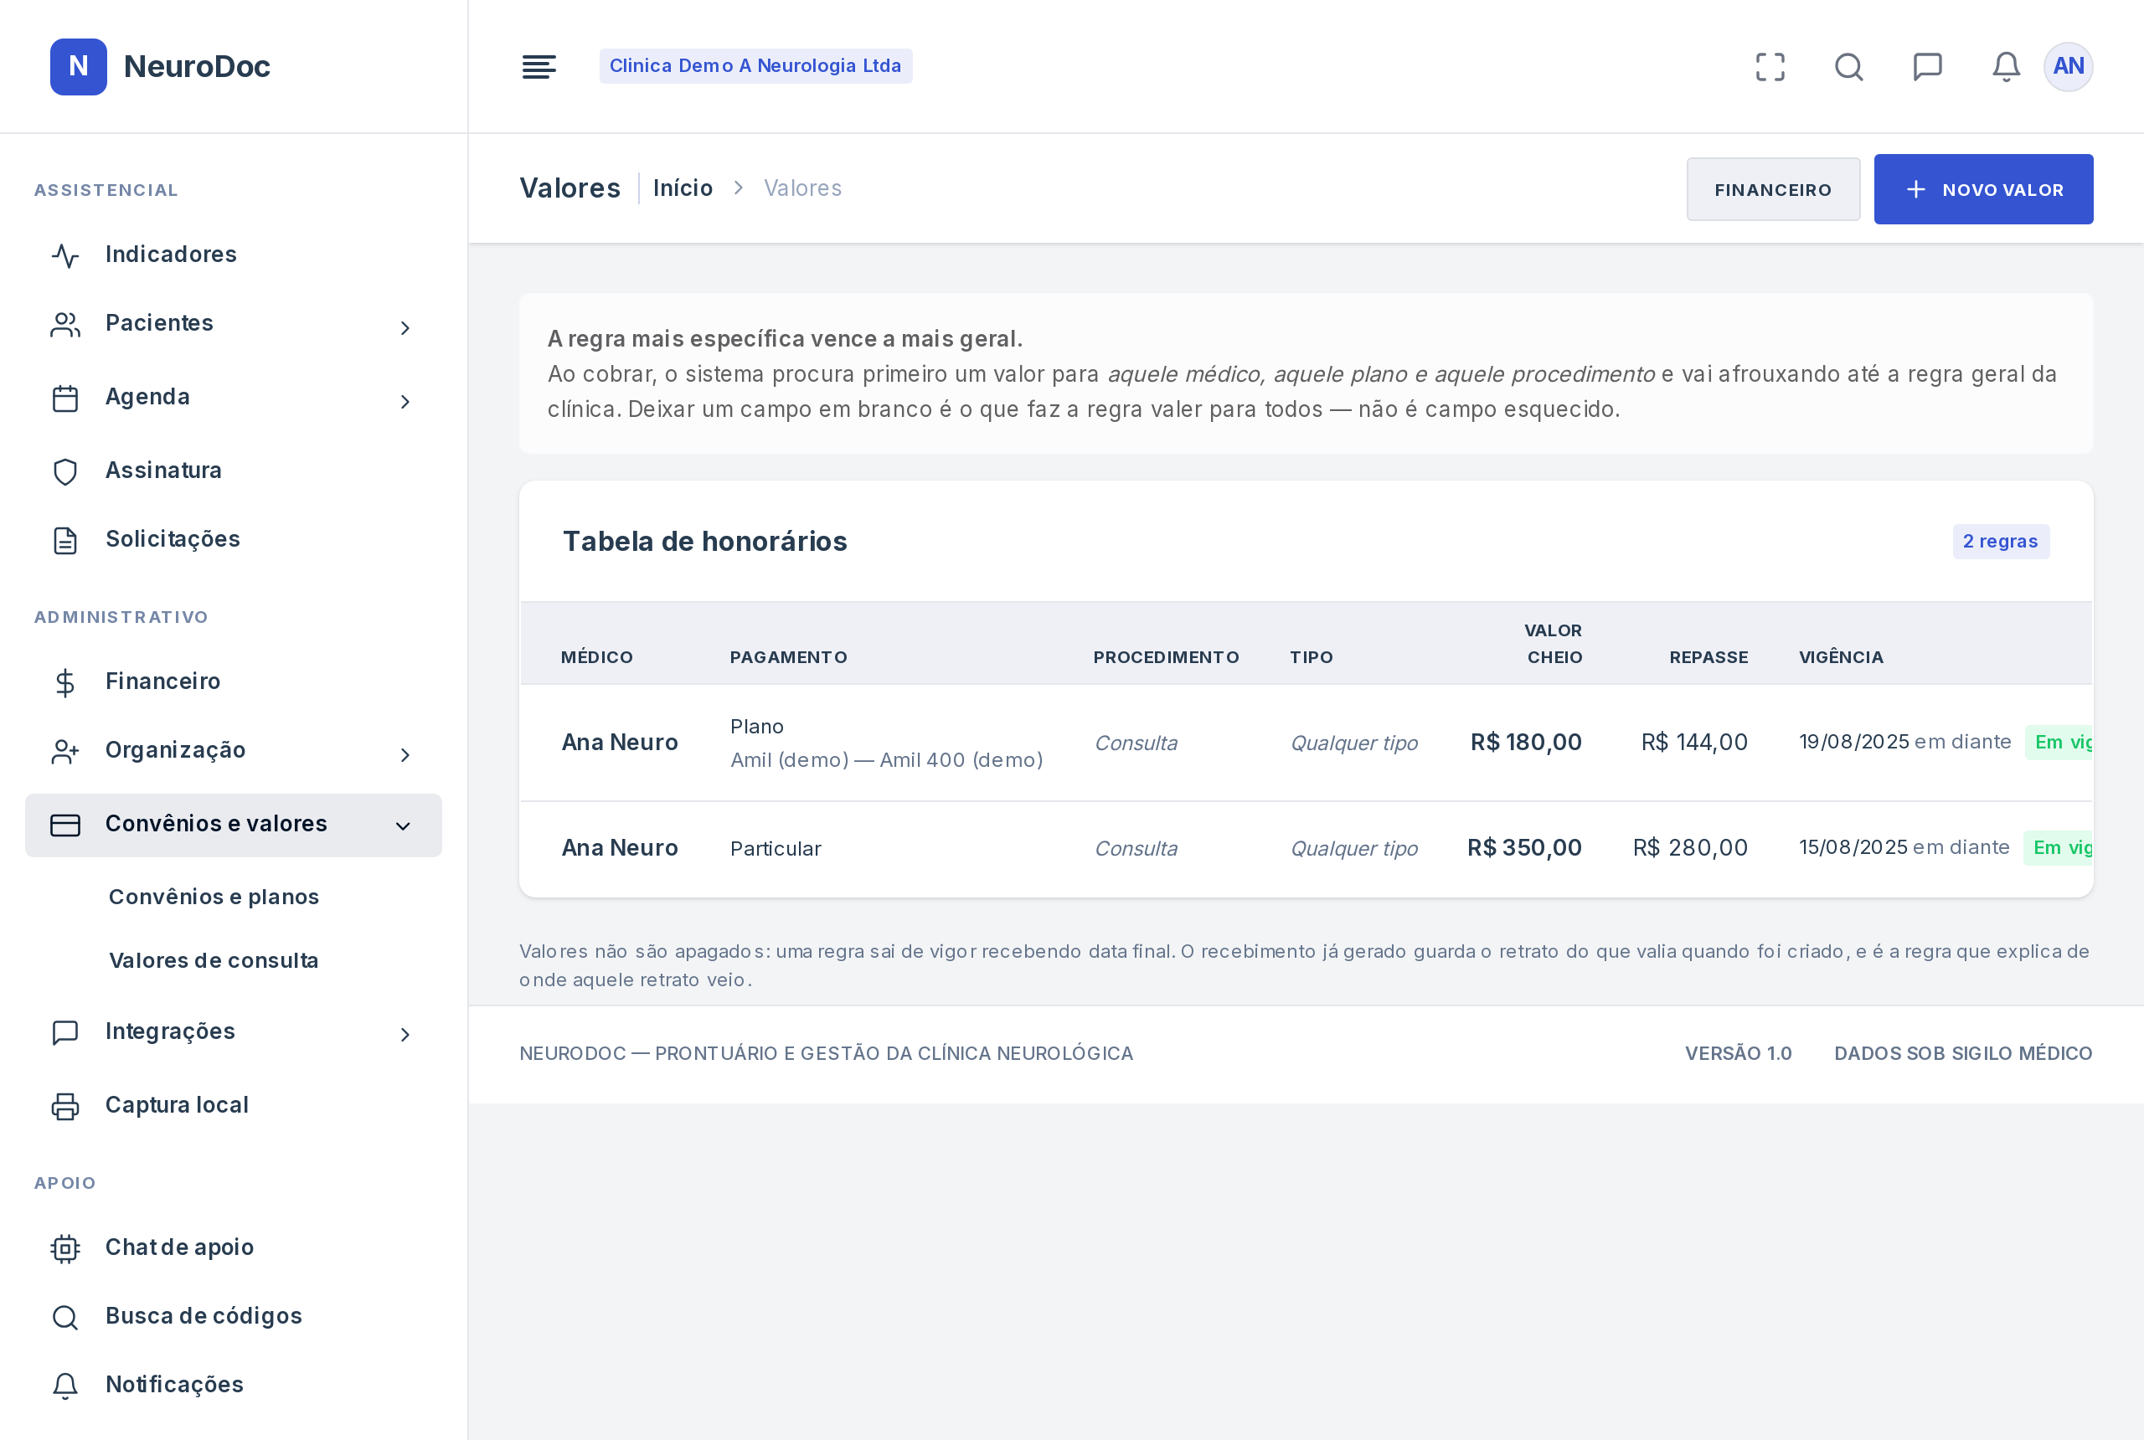Click the Busca de códigos magnifier icon
Viewport: 2144px width, 1440px height.
(65, 1317)
